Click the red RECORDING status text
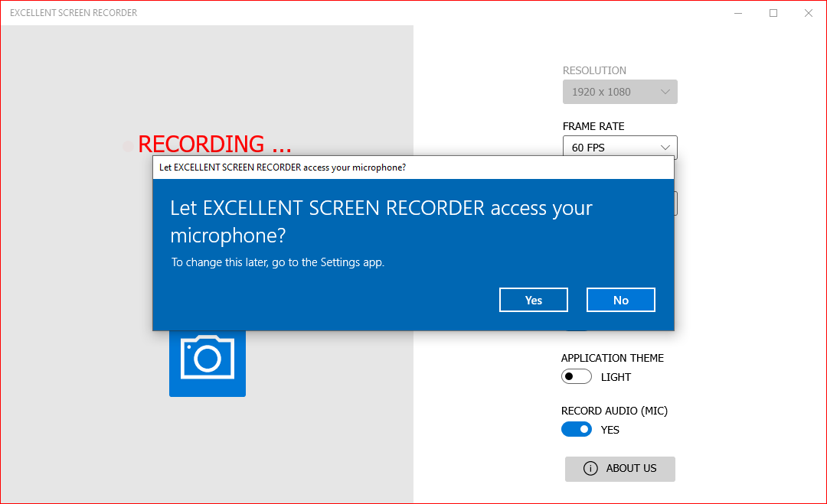This screenshot has width=827, height=504. (x=214, y=144)
